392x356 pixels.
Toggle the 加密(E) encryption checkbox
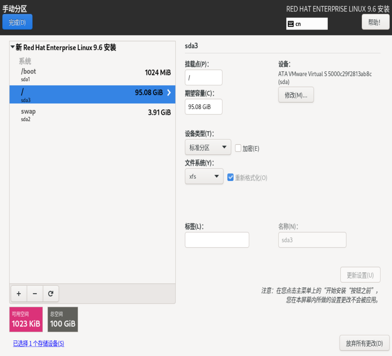coord(238,148)
